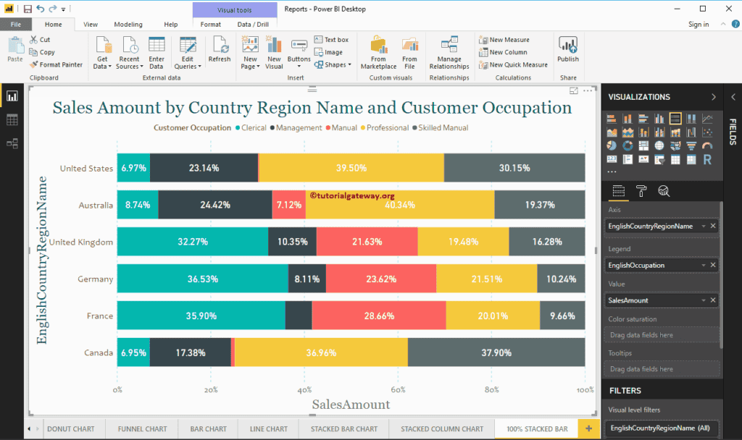
Task: Remove EnglishOccupation field from Legend
Action: [713, 265]
